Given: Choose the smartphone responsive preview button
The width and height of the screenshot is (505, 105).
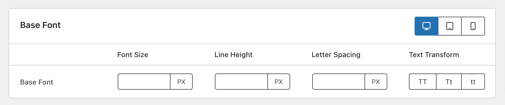Looking at the screenshot, I should (473, 26).
